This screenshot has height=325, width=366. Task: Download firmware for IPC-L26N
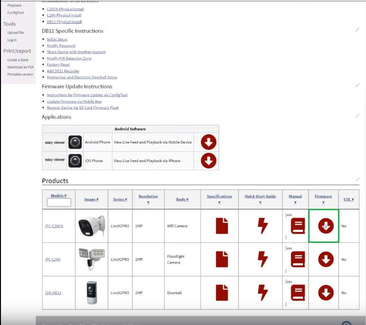(x=326, y=260)
